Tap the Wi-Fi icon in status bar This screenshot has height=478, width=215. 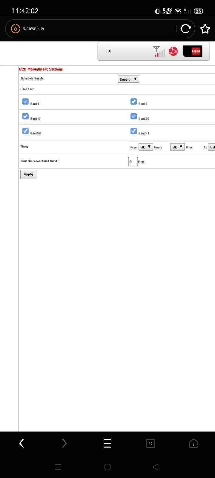[178, 11]
